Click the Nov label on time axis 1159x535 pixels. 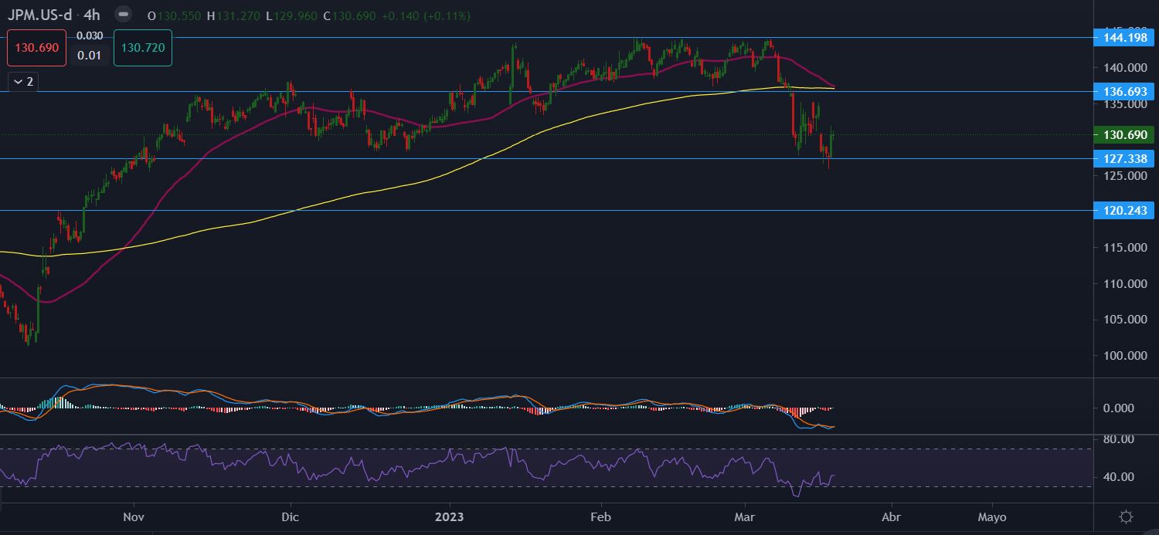(x=134, y=516)
